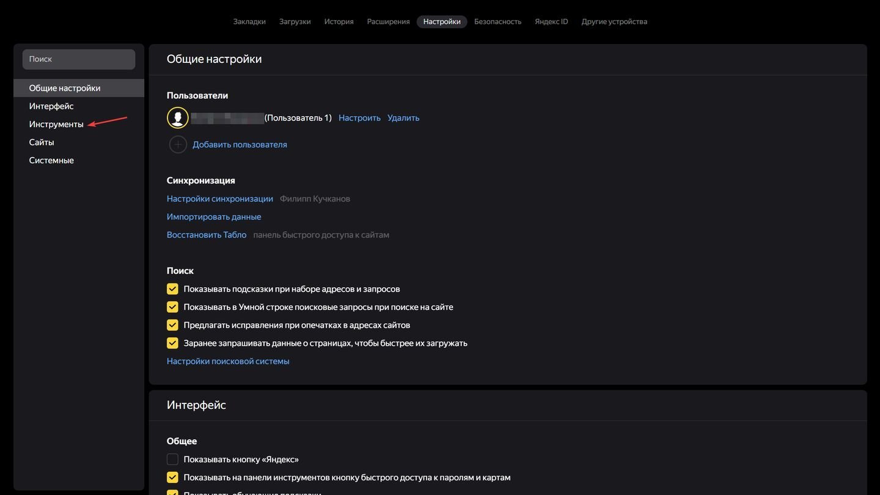The width and height of the screenshot is (880, 495).
Task: Toggle Заранее запрашивать данные о страницах
Action: [x=172, y=343]
